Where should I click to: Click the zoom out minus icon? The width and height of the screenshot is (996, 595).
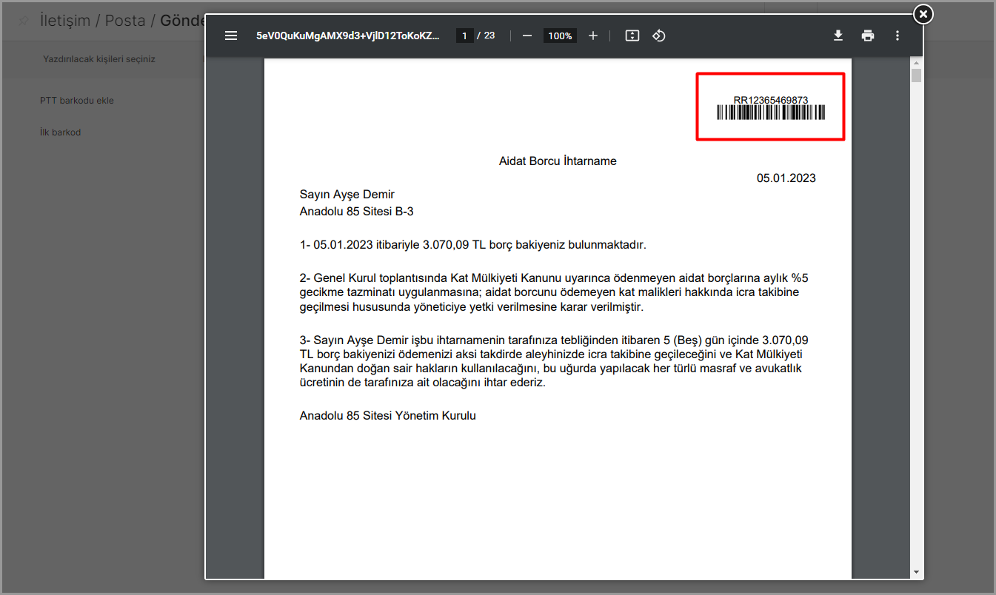pos(527,36)
